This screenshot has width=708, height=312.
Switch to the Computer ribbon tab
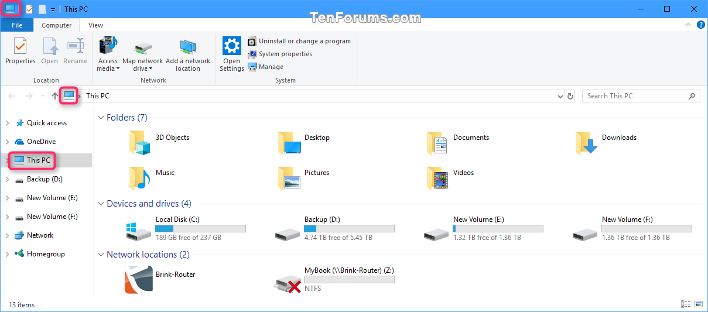point(57,25)
